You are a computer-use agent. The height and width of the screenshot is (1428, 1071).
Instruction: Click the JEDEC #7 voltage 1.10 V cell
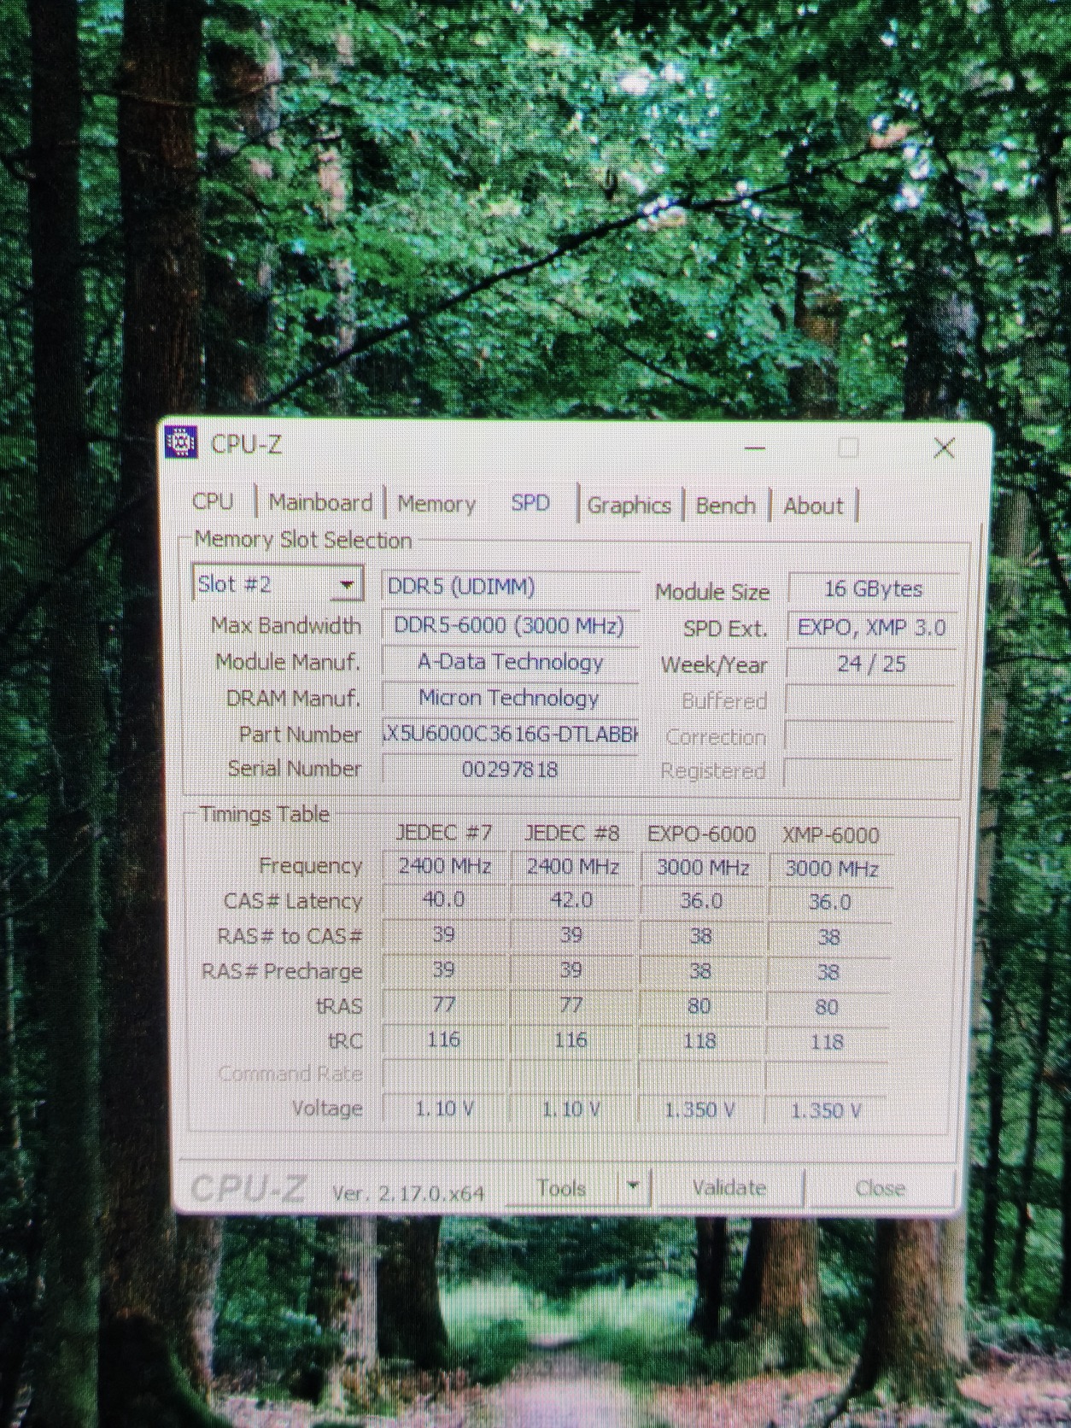(x=444, y=1108)
